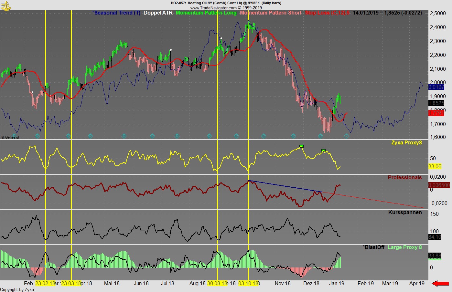The image size is (452, 292).
Task: Click the golden sextant logo icon
Action: coord(5,5)
